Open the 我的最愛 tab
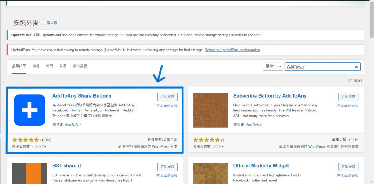The height and width of the screenshot is (184, 374). 80,66
